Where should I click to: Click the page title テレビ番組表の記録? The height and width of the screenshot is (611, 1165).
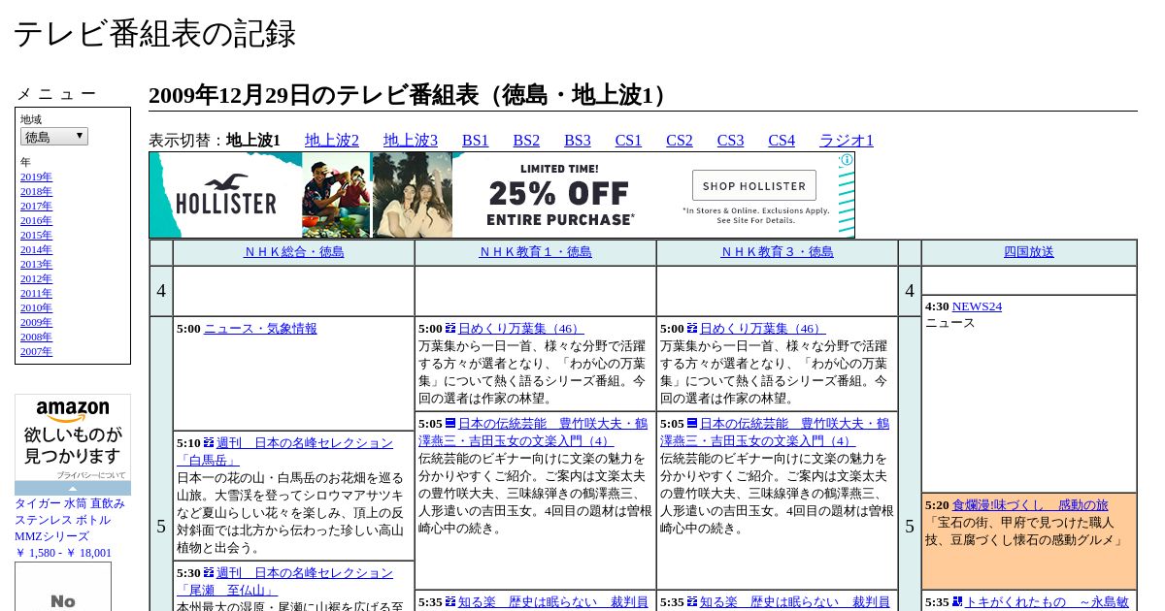[154, 34]
